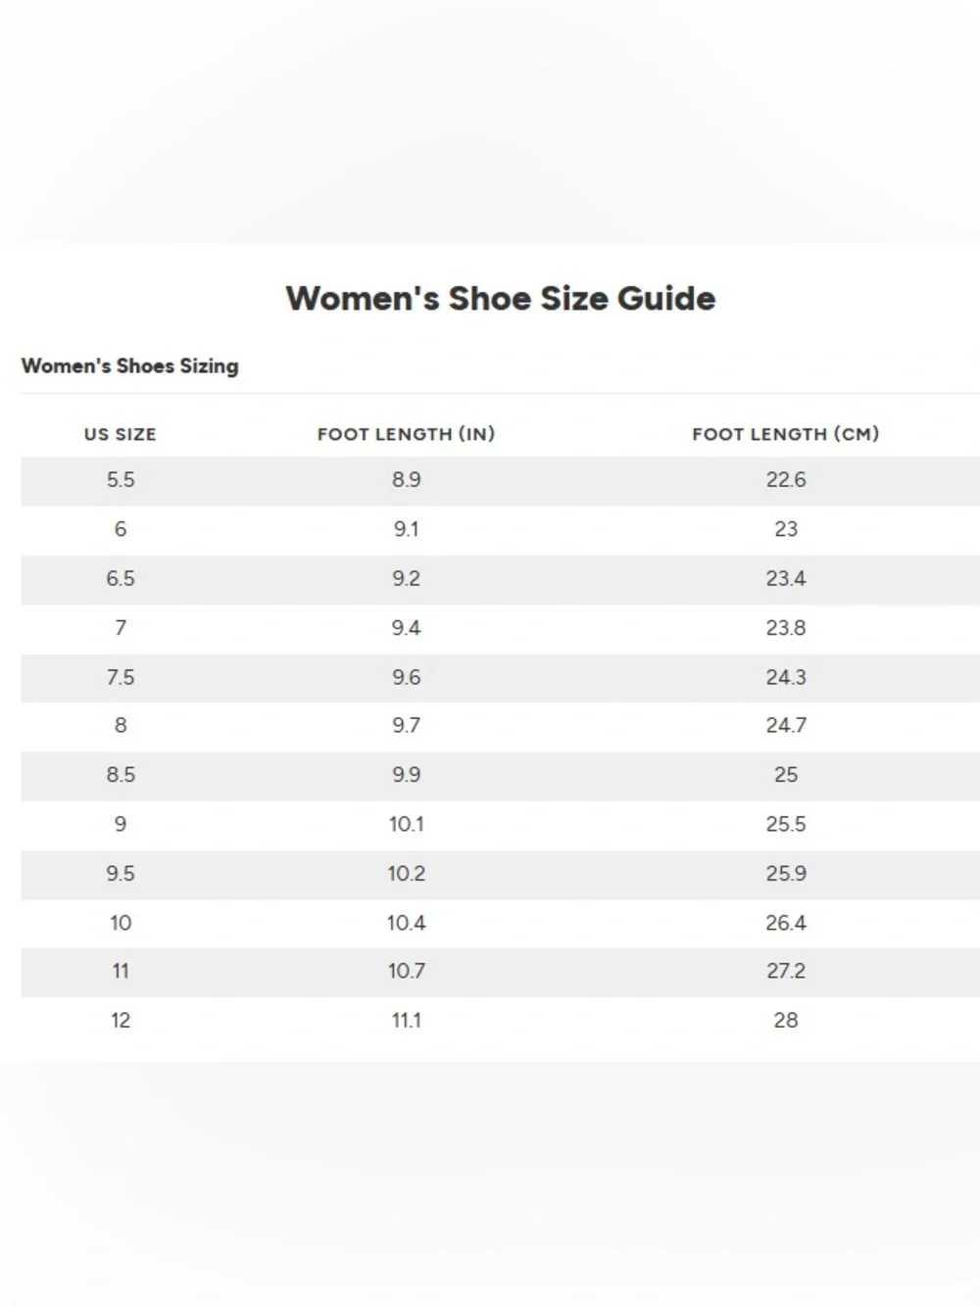Select US size 7 cell

pyautogui.click(x=121, y=627)
